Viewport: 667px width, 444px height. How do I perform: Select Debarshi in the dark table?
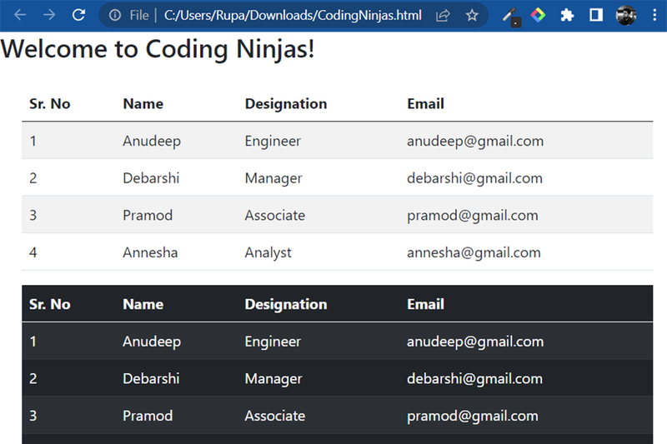tap(151, 378)
